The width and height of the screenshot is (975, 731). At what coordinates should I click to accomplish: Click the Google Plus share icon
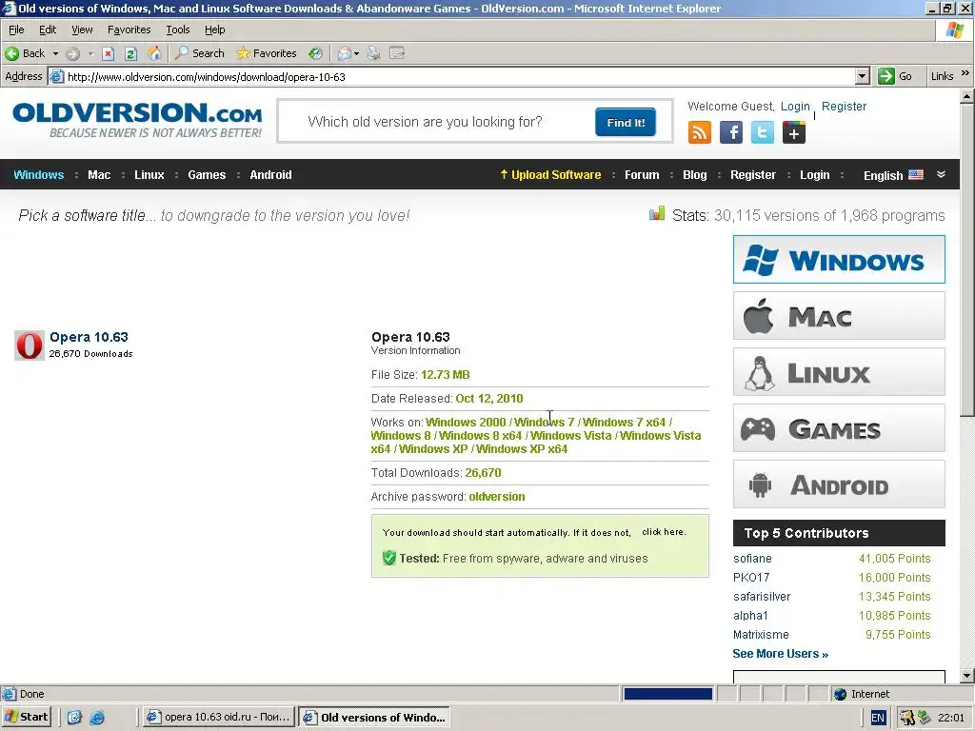tap(794, 132)
